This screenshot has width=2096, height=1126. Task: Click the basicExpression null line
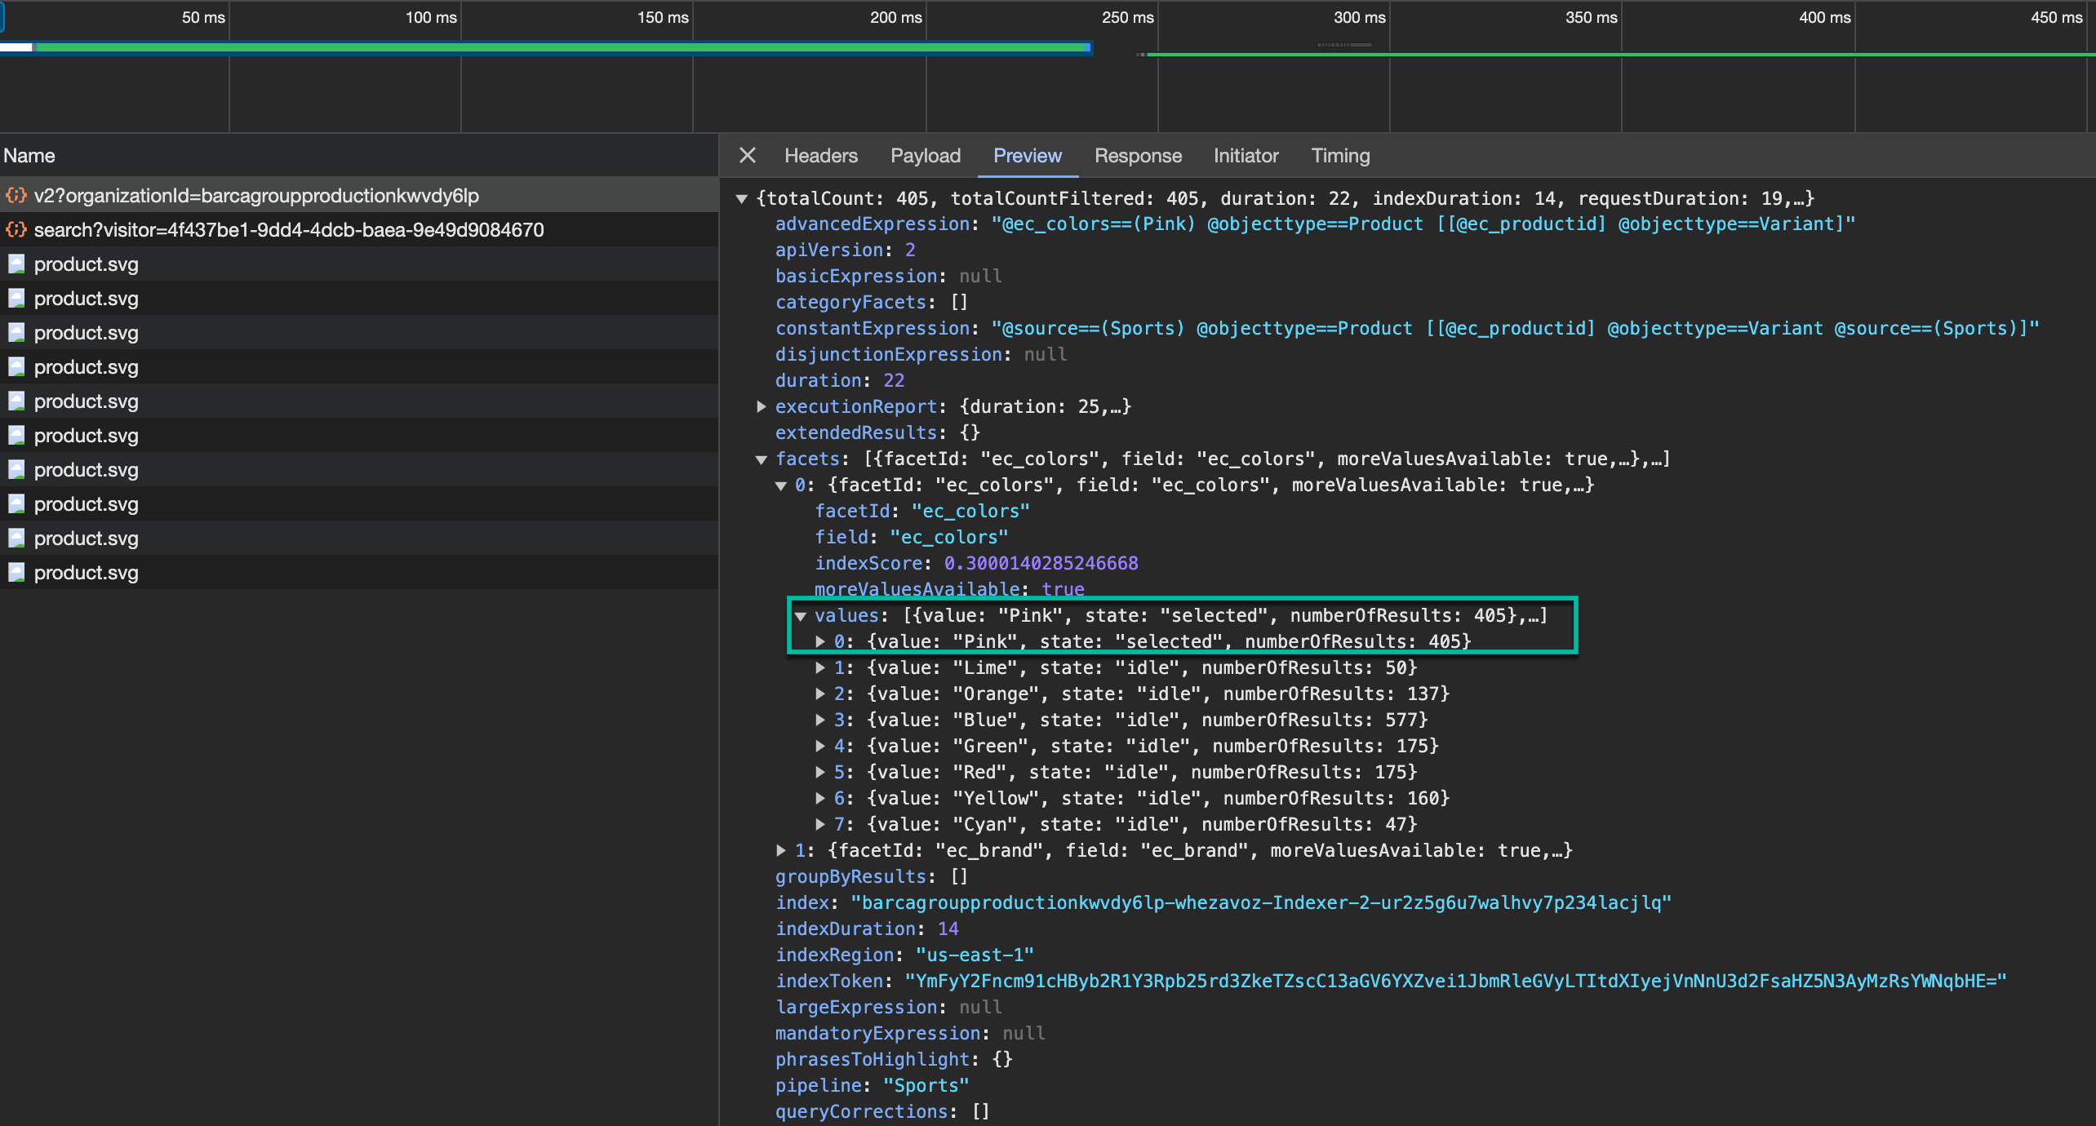(x=888, y=276)
